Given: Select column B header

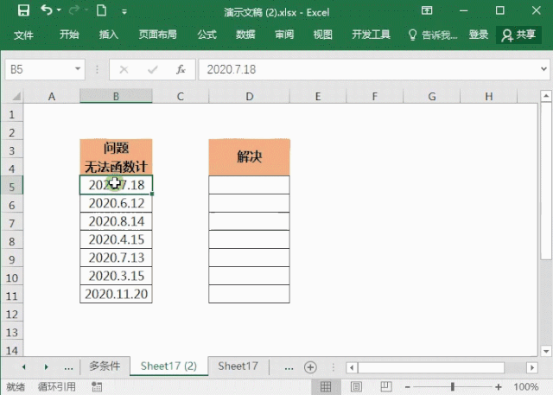Looking at the screenshot, I should coord(116,96).
